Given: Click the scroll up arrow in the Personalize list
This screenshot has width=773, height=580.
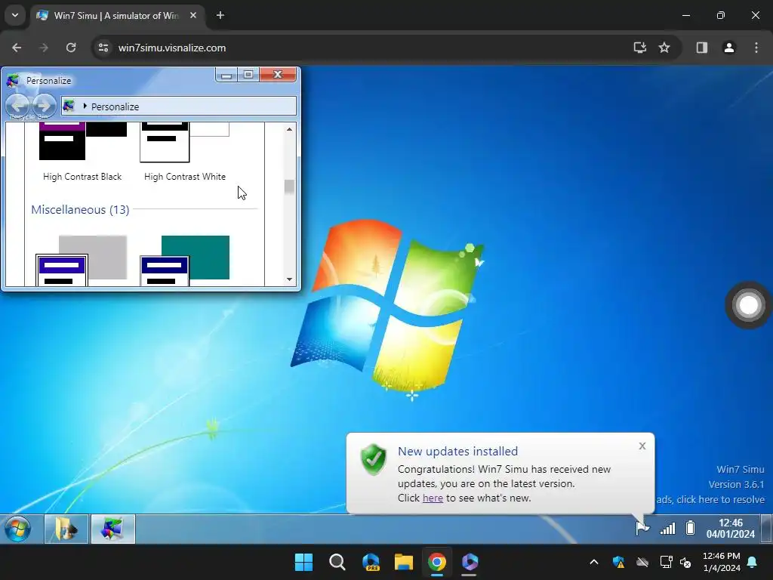Looking at the screenshot, I should coord(289,129).
